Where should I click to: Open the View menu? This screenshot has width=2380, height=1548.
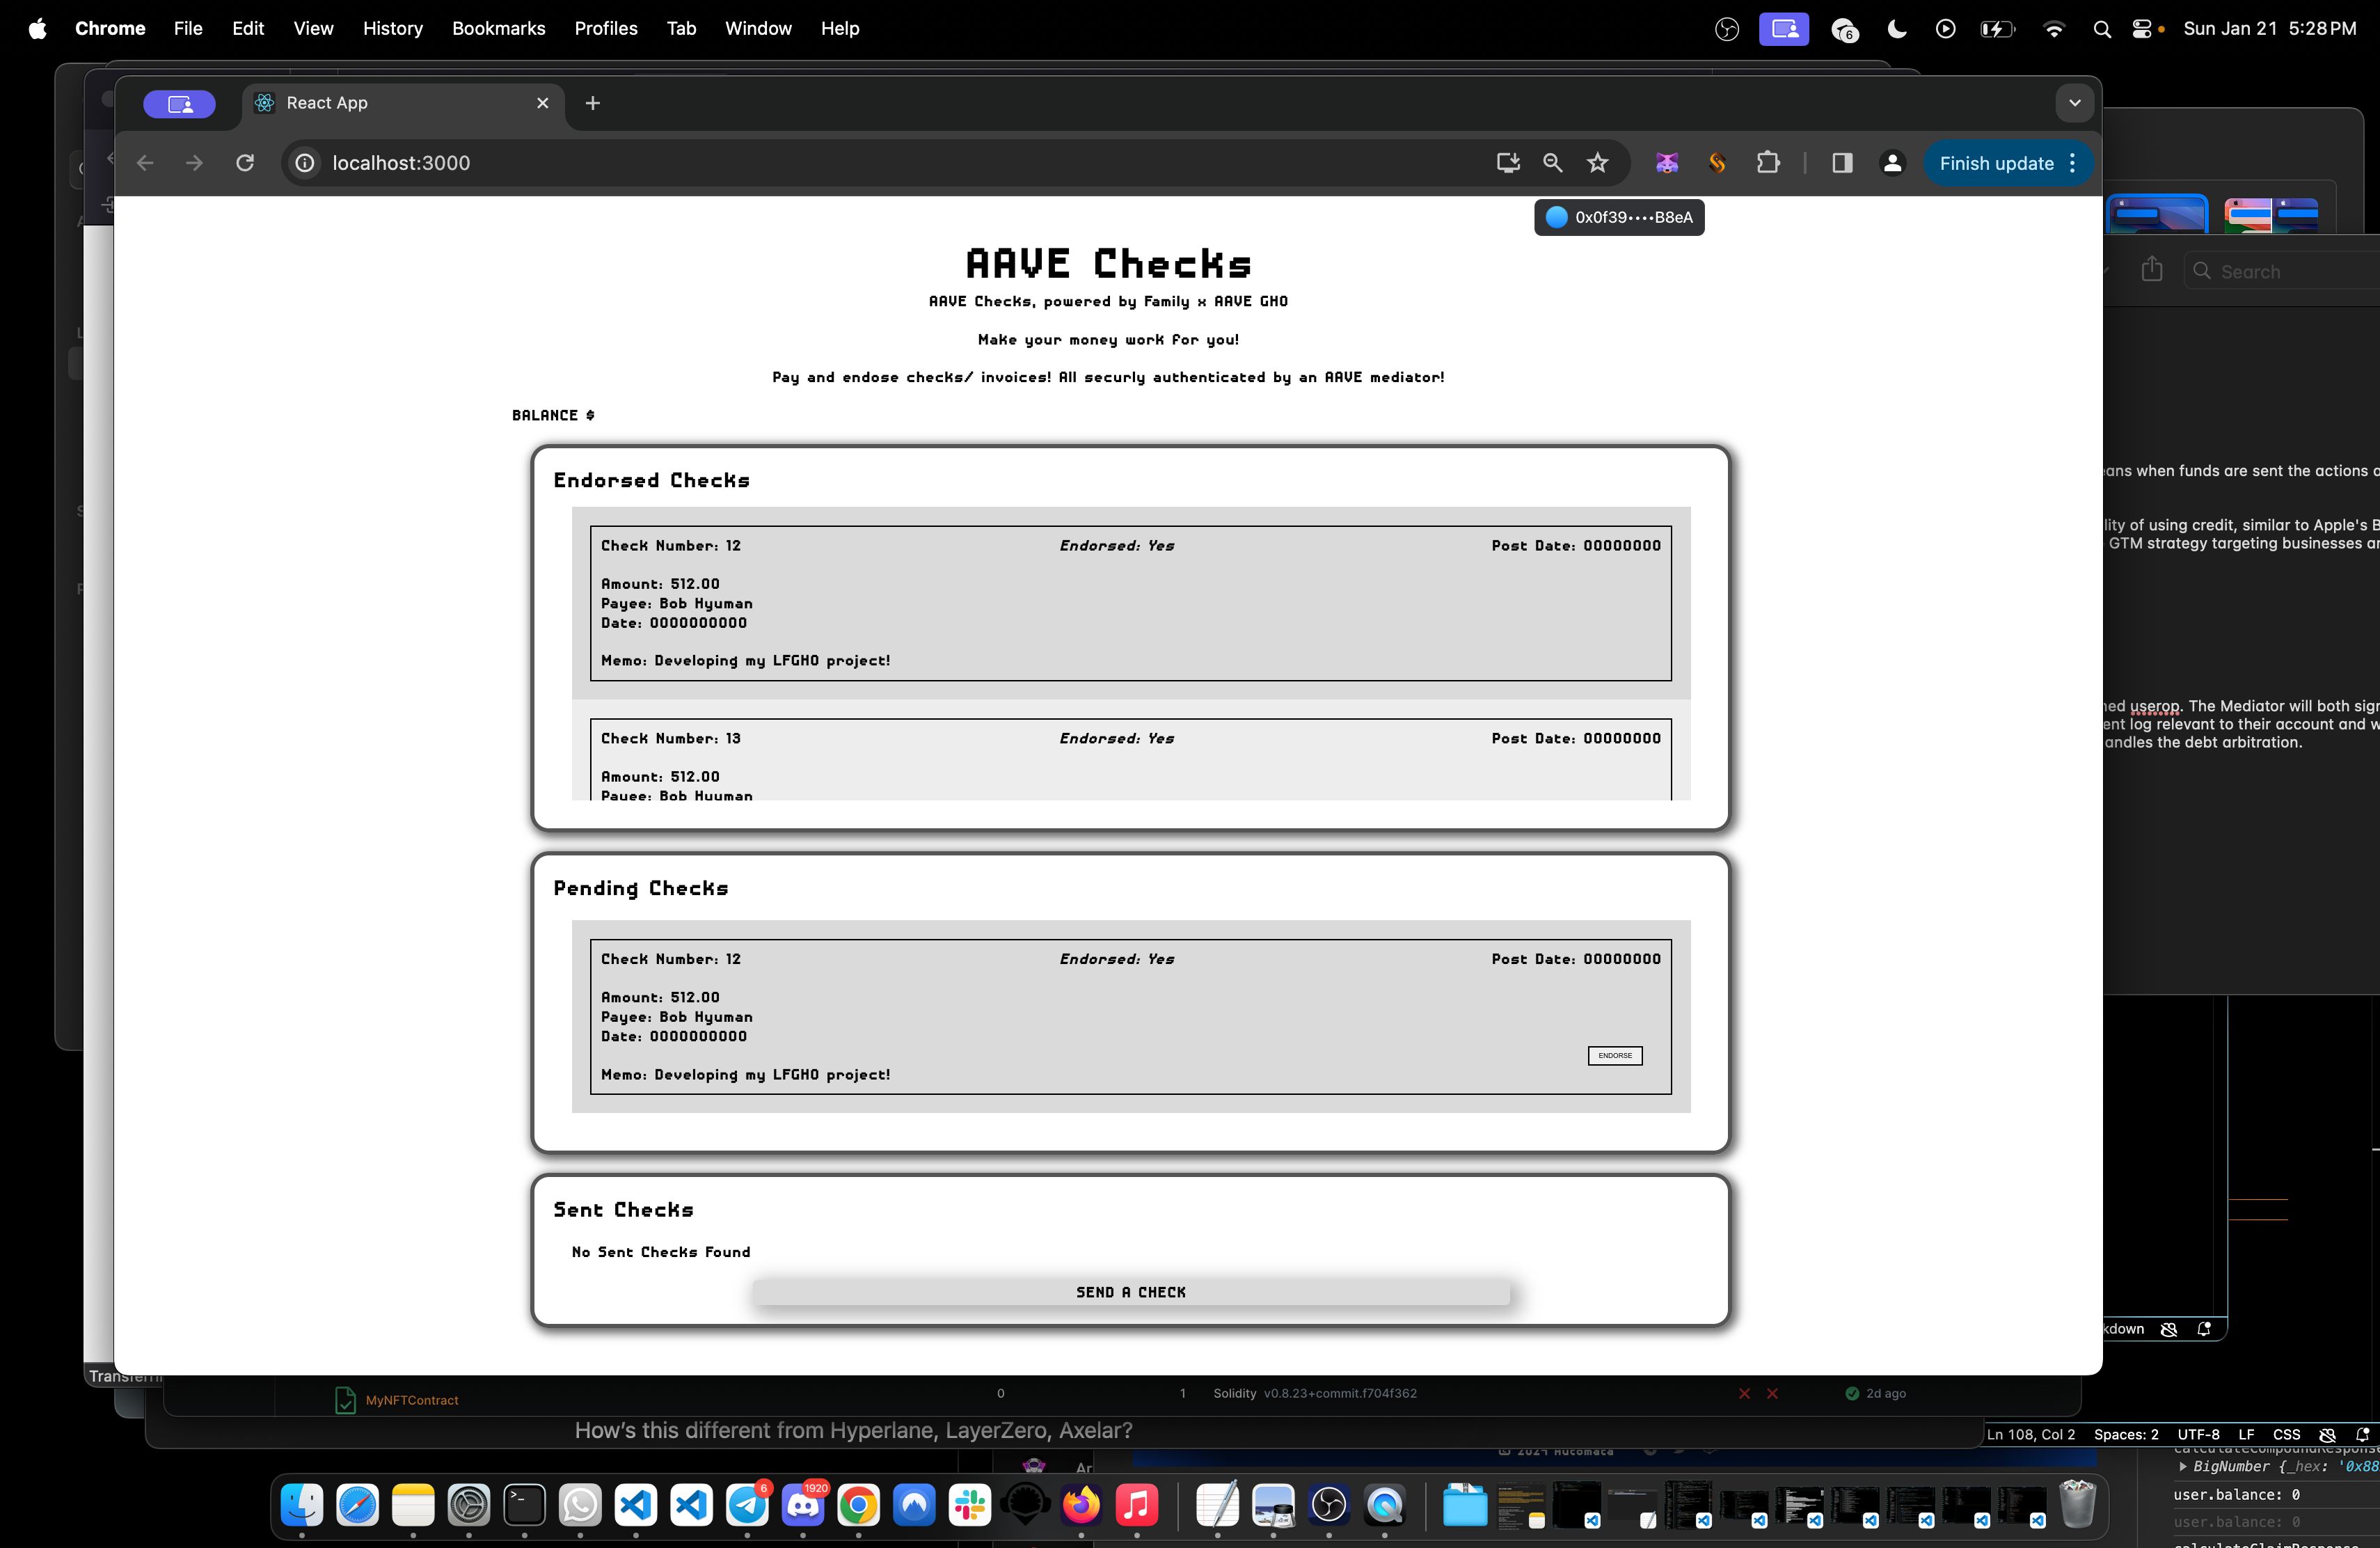coord(313,29)
